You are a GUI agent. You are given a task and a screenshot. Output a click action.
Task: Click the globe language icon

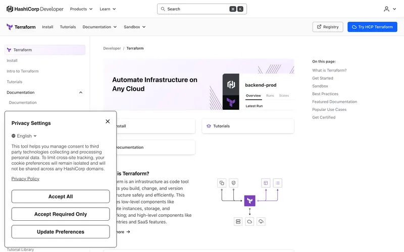14,136
